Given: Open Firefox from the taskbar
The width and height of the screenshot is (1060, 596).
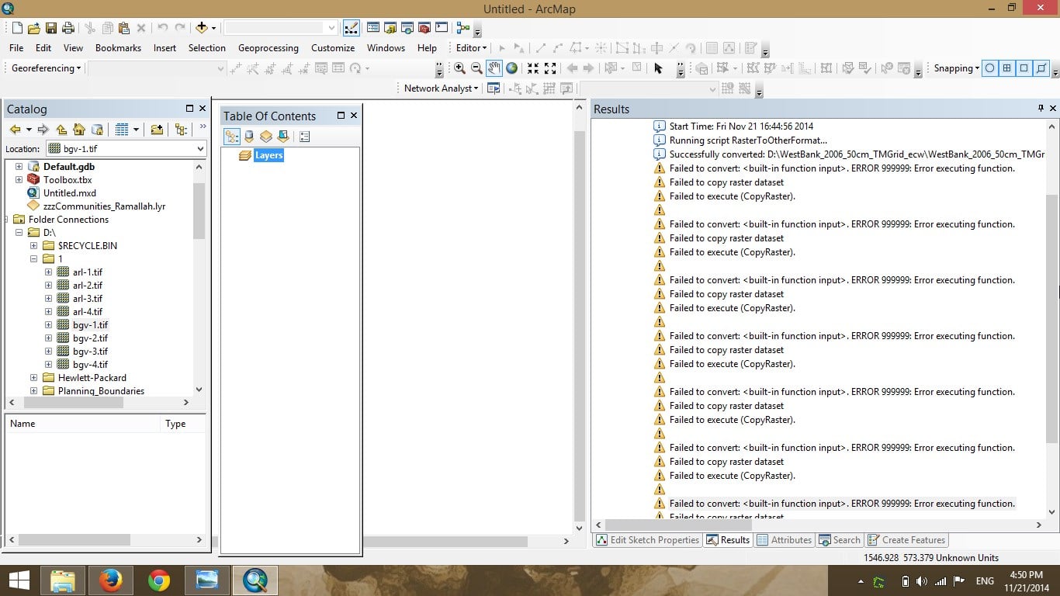Looking at the screenshot, I should 111,580.
